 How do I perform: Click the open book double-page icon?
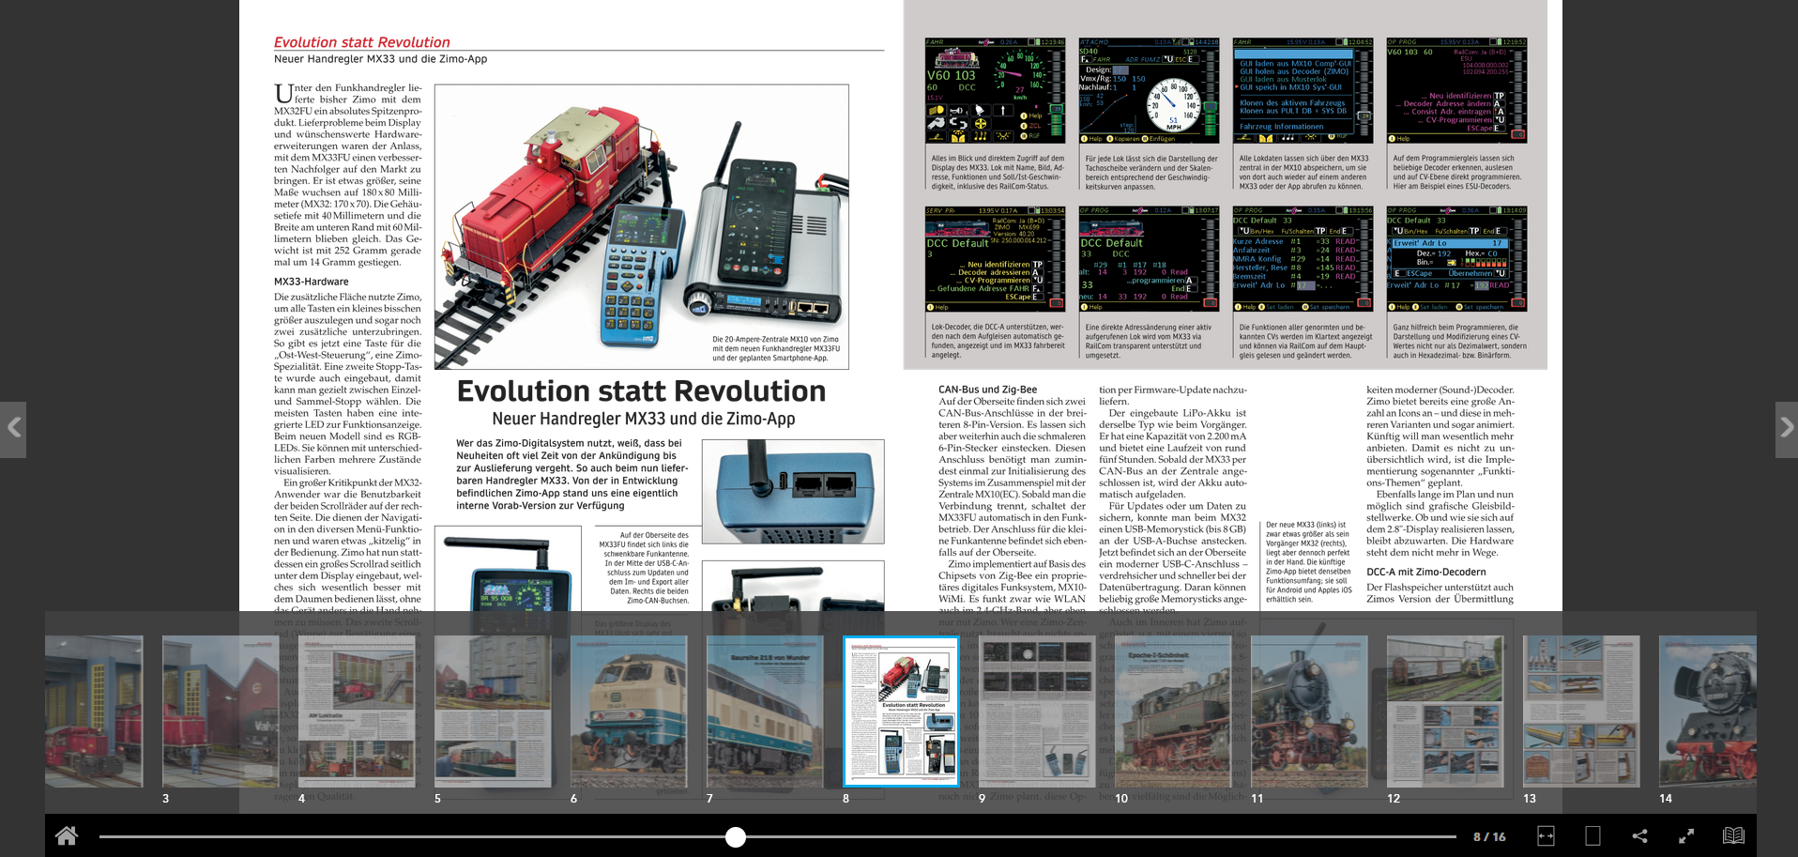(1733, 835)
